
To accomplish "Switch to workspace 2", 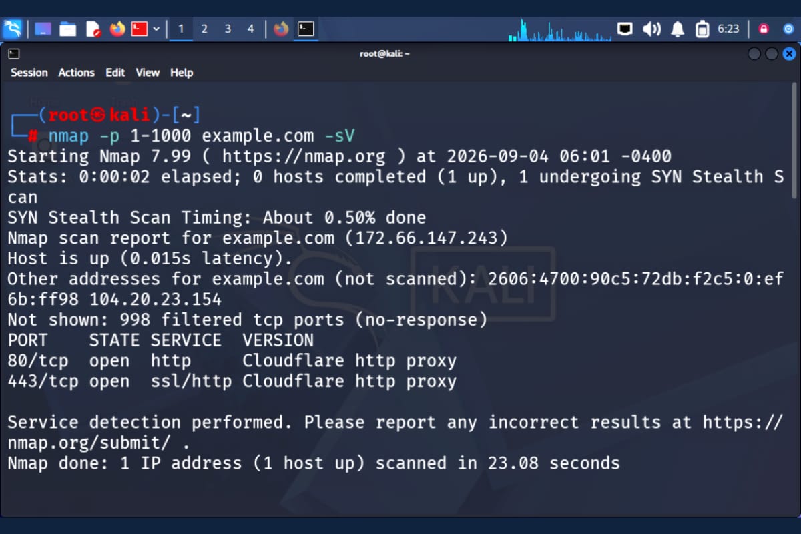I will click(x=204, y=29).
